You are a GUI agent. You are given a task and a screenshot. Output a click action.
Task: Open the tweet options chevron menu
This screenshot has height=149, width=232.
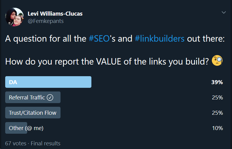(223, 13)
